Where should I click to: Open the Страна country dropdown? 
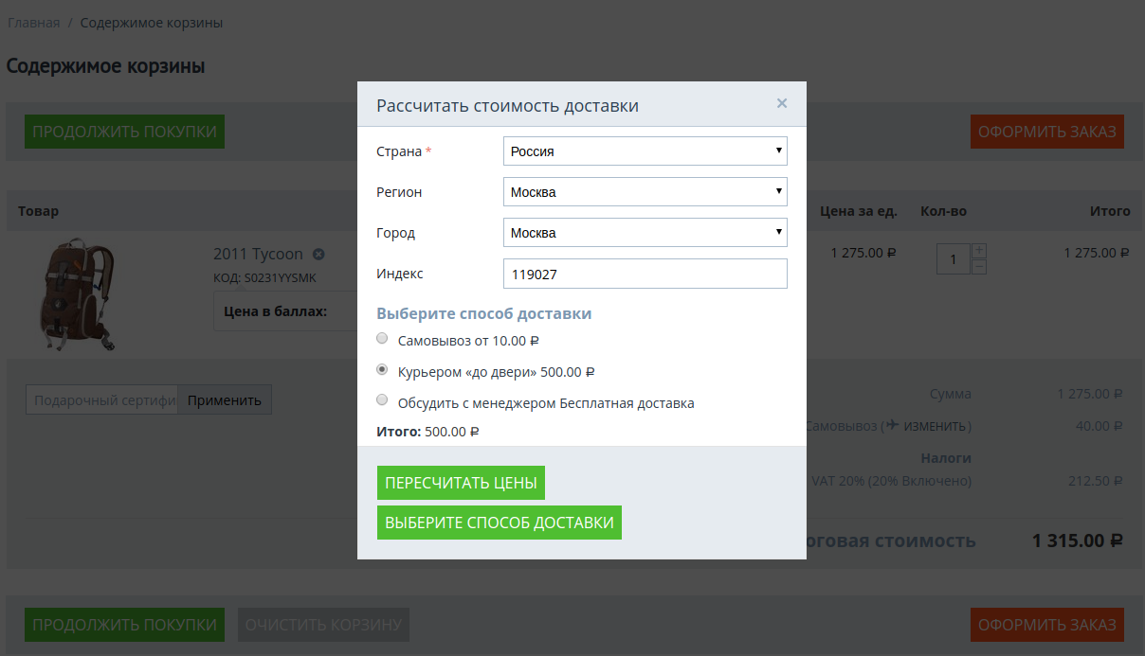[645, 151]
